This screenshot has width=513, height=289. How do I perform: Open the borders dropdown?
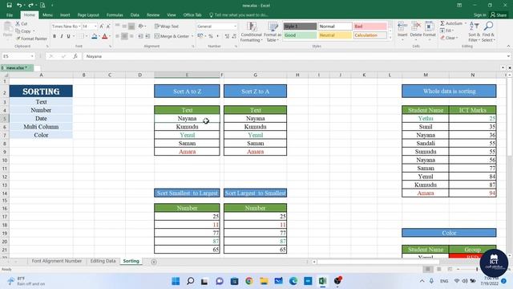point(87,36)
